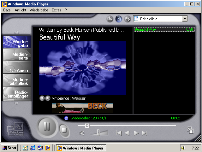Stop playback with the round stop button
This screenshot has width=202, height=152.
(x=64, y=130)
